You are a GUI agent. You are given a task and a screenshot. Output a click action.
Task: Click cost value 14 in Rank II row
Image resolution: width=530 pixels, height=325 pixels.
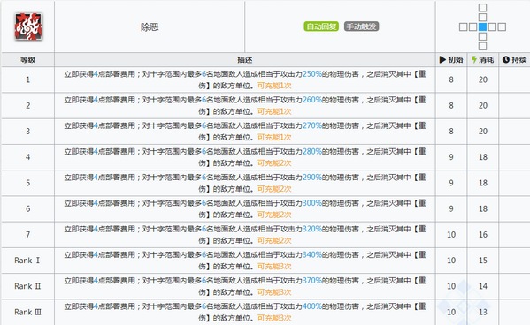click(x=483, y=286)
